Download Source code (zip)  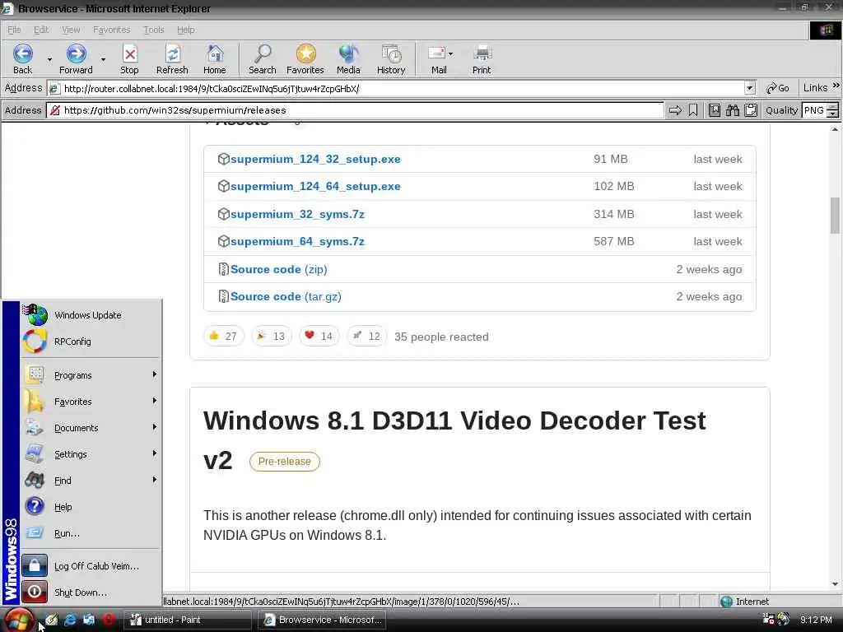[278, 269]
